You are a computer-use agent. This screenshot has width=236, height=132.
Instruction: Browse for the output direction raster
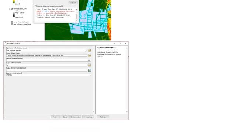click(90, 70)
